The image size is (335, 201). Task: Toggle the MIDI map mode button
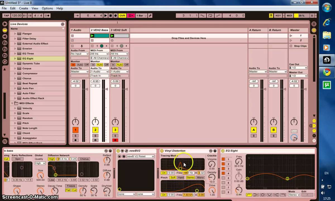point(289,16)
